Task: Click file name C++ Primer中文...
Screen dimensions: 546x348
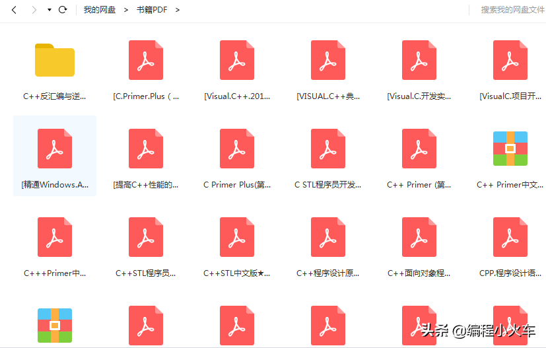Action: pos(510,185)
